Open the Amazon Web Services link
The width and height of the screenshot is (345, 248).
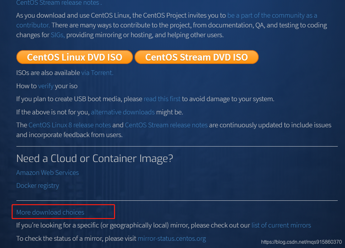click(x=48, y=172)
